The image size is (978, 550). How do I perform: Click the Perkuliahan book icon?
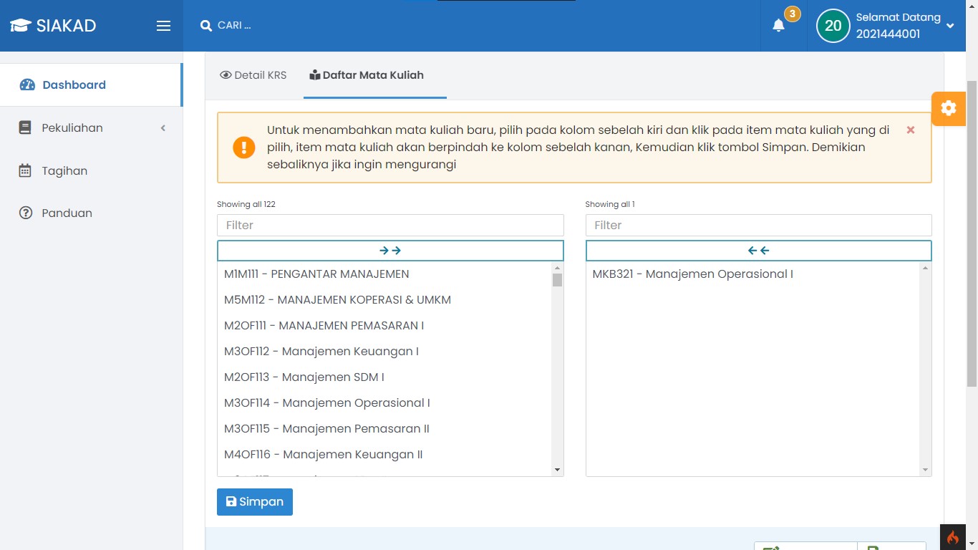[25, 128]
